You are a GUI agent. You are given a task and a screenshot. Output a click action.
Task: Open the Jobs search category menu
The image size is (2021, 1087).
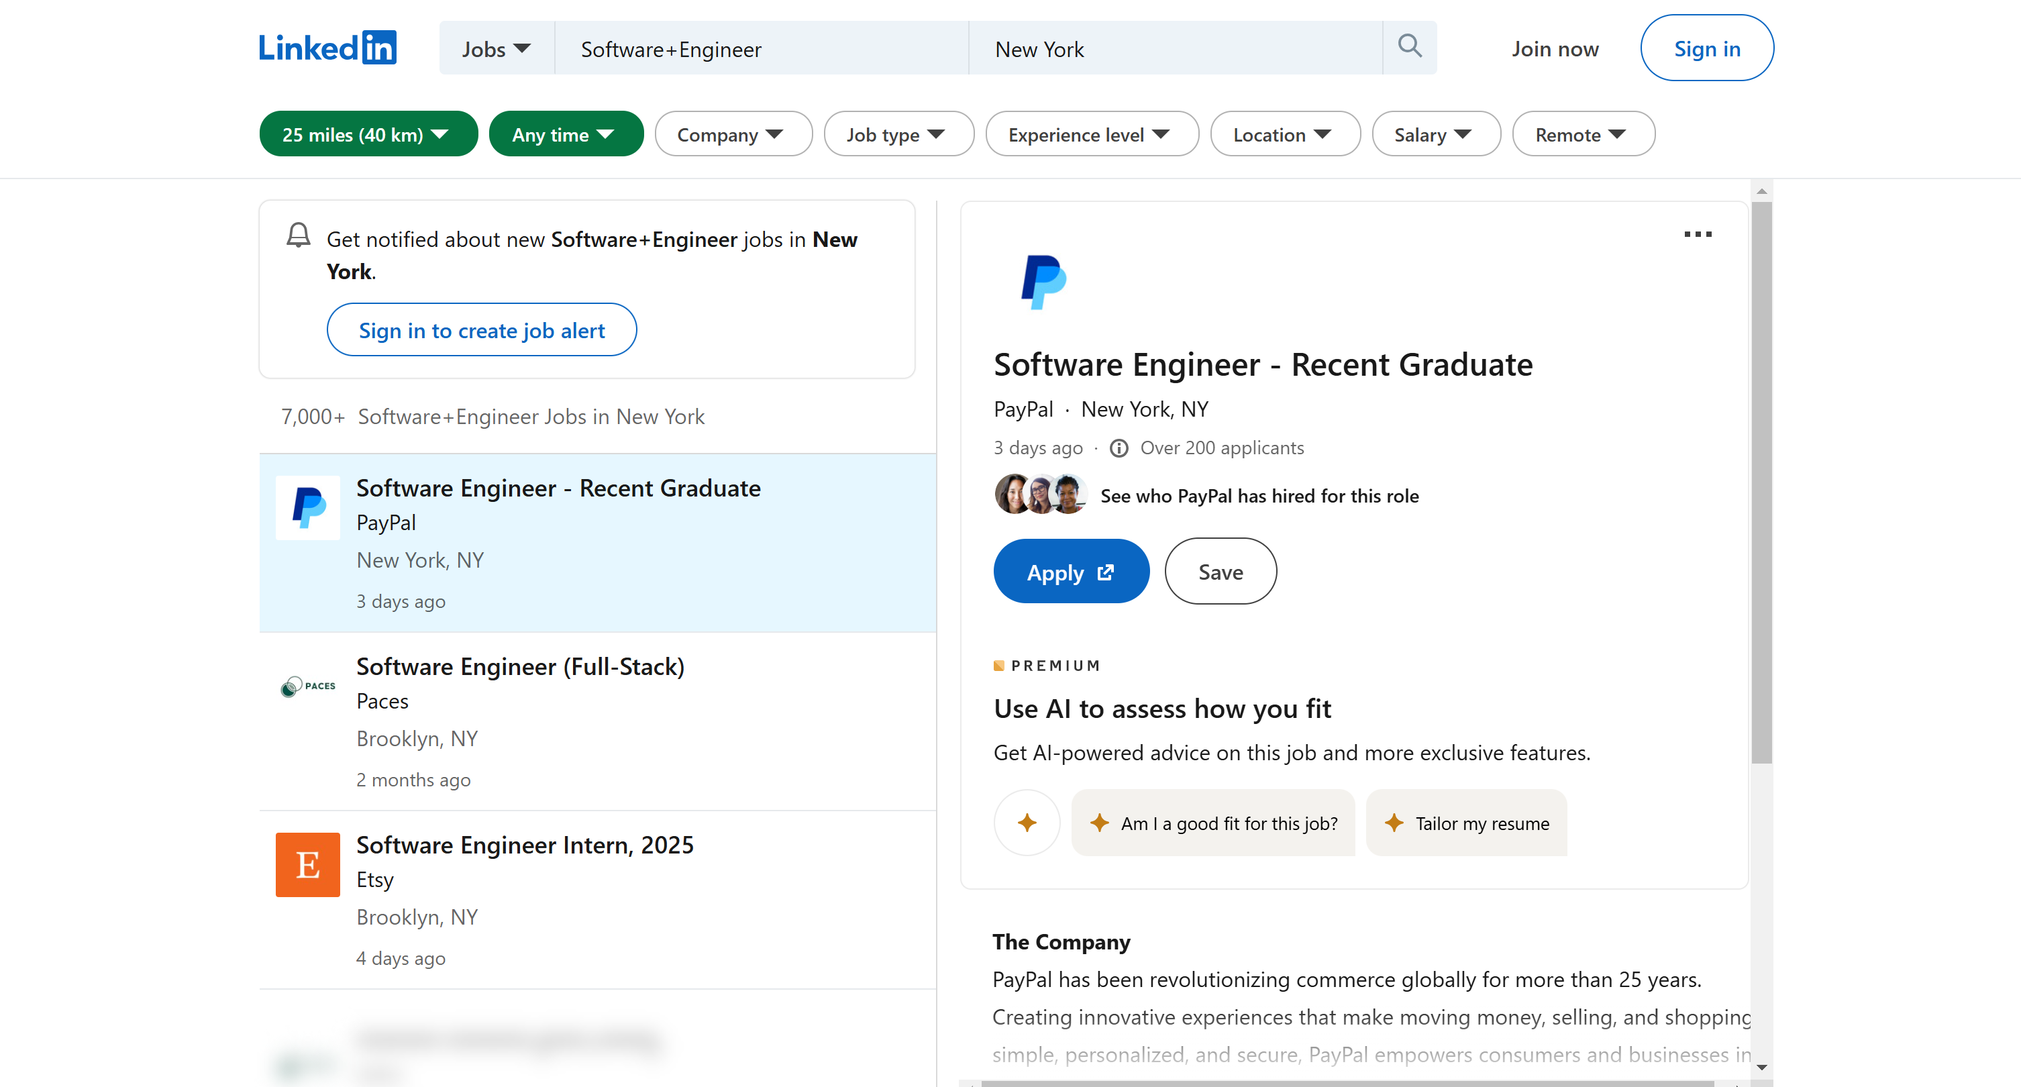pos(496,48)
